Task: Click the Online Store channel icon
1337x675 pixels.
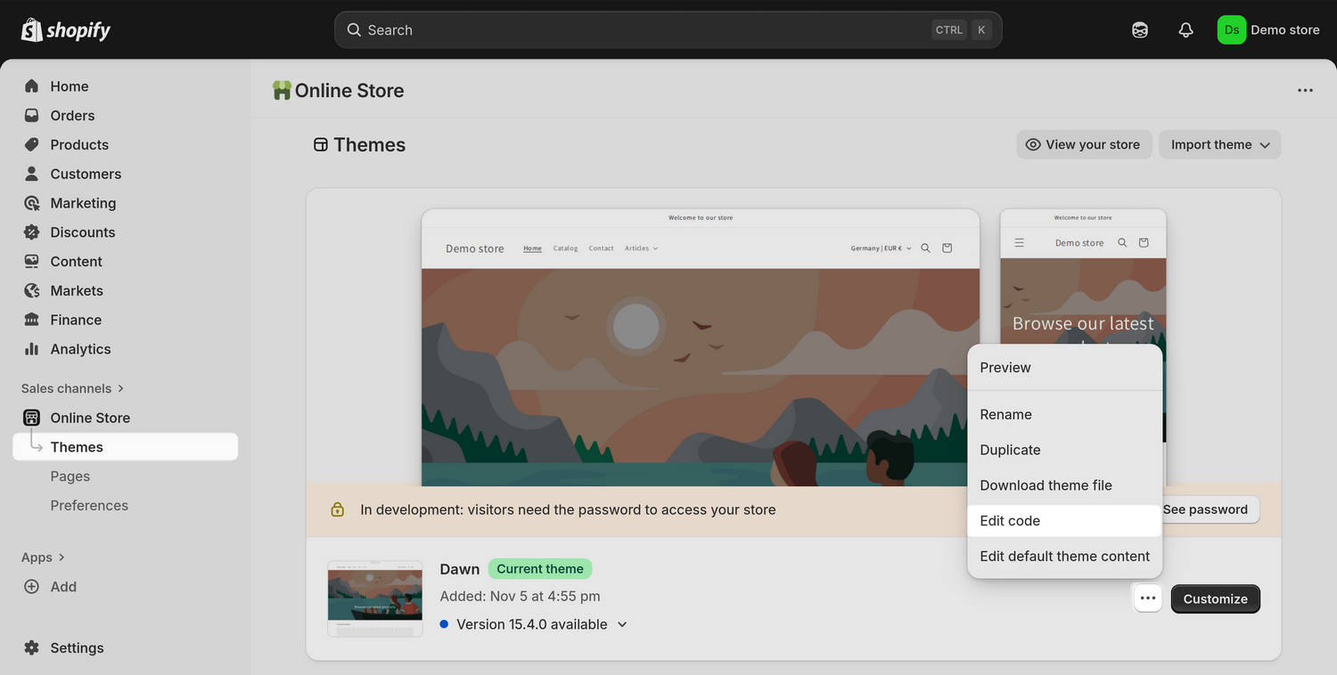Action: [31, 417]
